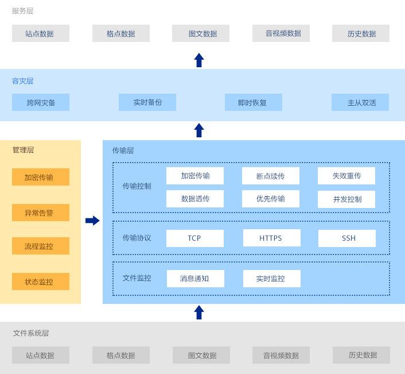The image size is (405, 374).
Task: Select the HTTPS protocol box
Action: 272,238
